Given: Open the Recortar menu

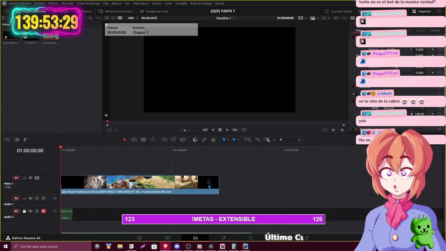Looking at the screenshot, I should [x=68, y=3].
